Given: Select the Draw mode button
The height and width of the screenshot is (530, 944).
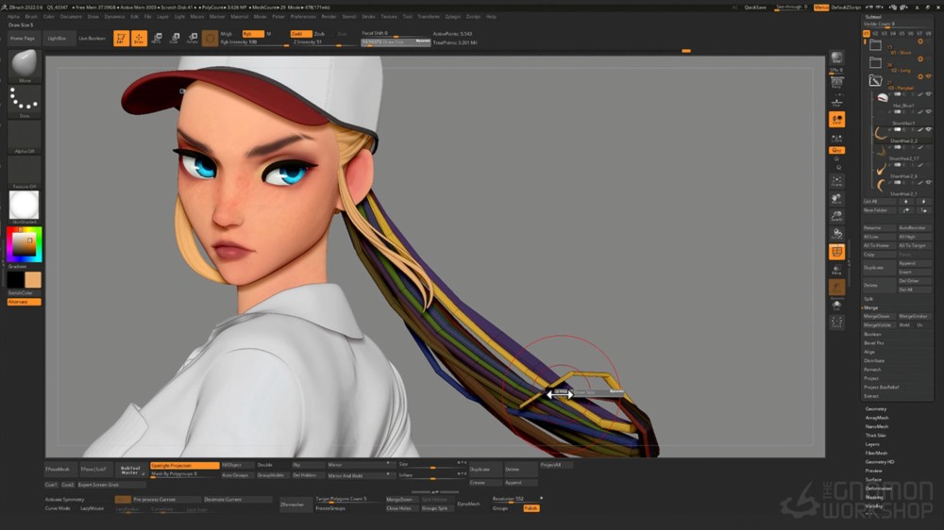Looking at the screenshot, I should 139,39.
